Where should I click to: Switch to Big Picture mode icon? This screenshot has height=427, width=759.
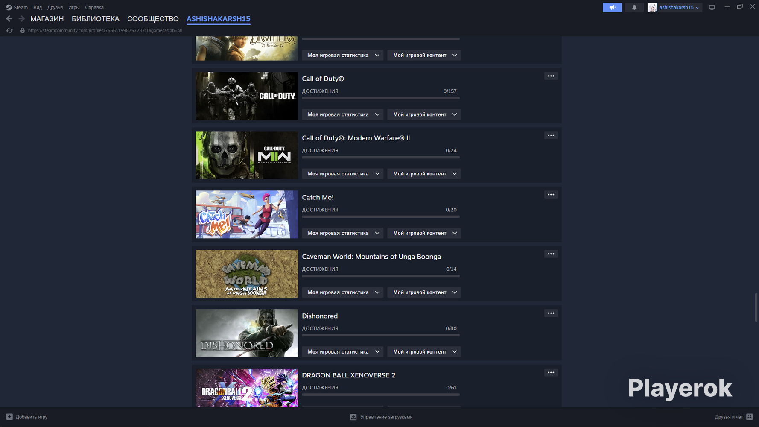click(x=712, y=7)
